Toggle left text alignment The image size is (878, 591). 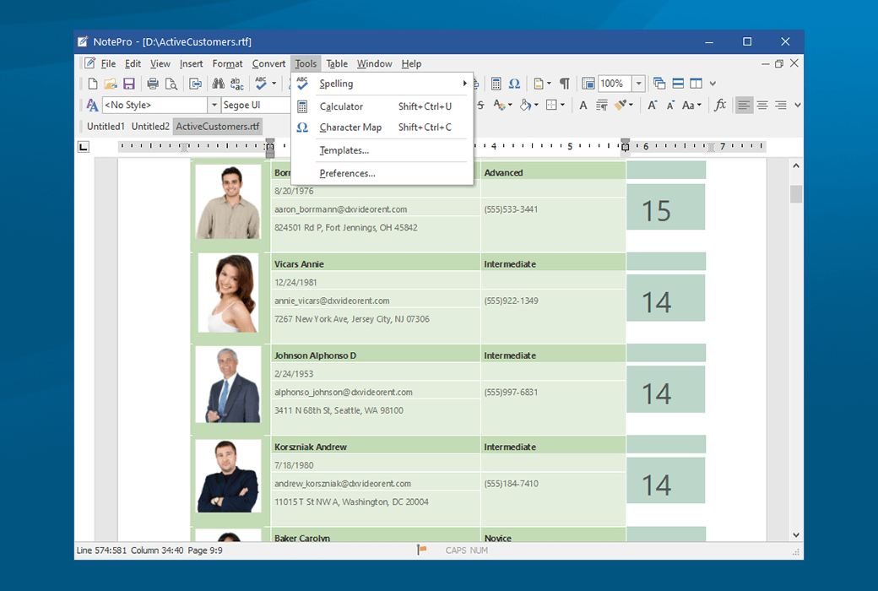tap(744, 106)
